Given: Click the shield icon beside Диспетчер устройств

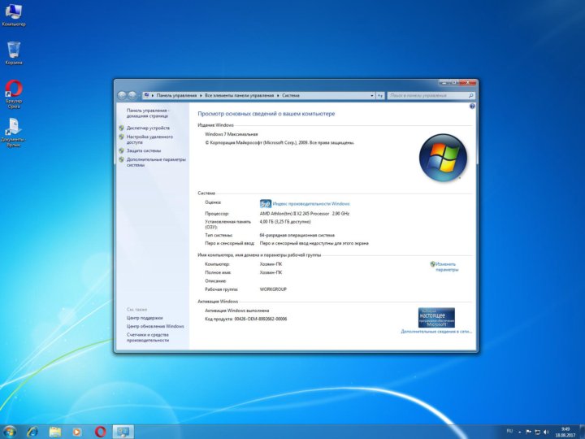Looking at the screenshot, I should [121, 128].
